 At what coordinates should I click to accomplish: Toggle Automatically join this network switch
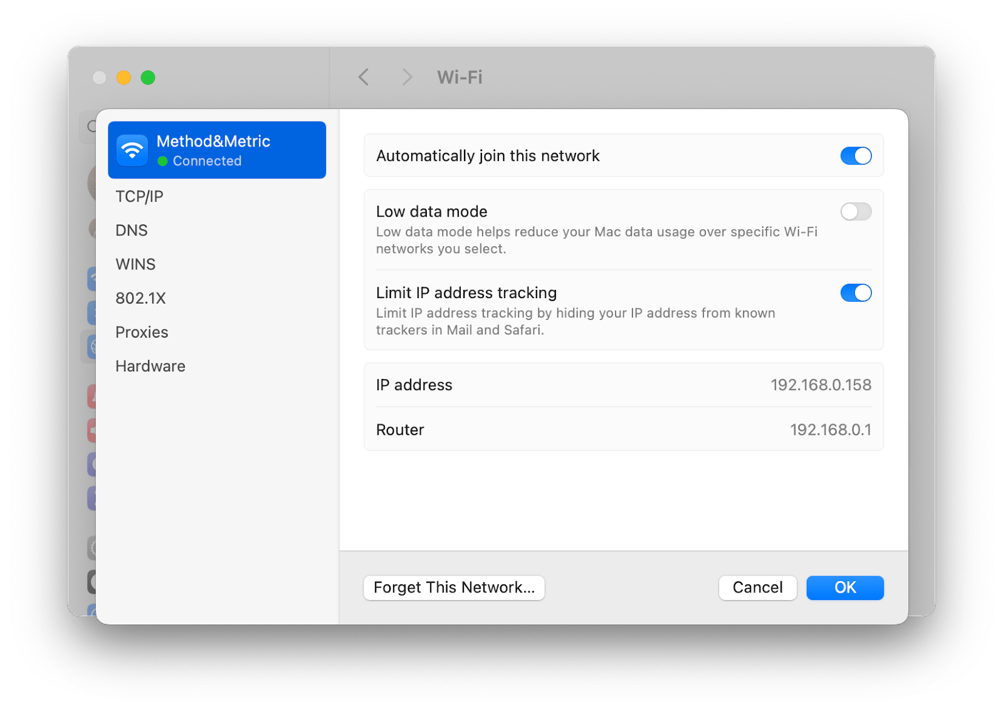tap(856, 156)
